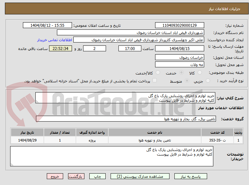
Task: Click the چاپ print button
Action: pyautogui.click(x=98, y=176)
